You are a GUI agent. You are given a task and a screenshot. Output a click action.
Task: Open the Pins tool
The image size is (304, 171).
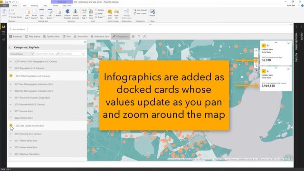tap(66, 37)
